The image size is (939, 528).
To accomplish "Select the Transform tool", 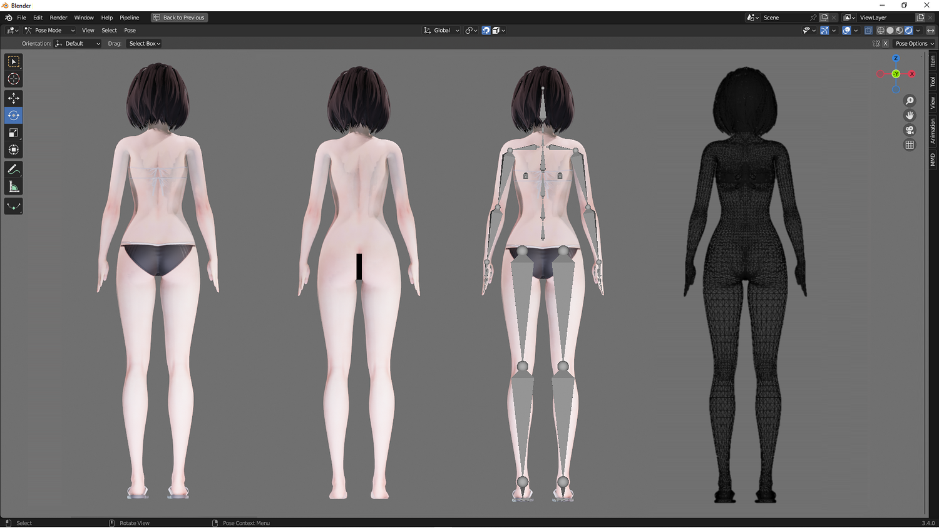I will 14,150.
